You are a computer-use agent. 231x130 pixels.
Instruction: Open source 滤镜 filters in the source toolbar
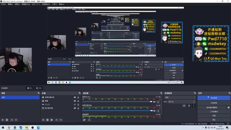point(39,88)
